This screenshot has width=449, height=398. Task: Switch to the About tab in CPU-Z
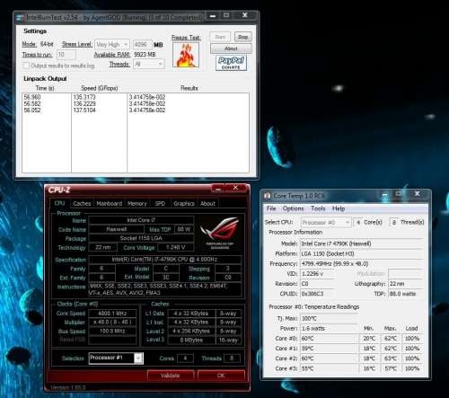pyautogui.click(x=207, y=204)
